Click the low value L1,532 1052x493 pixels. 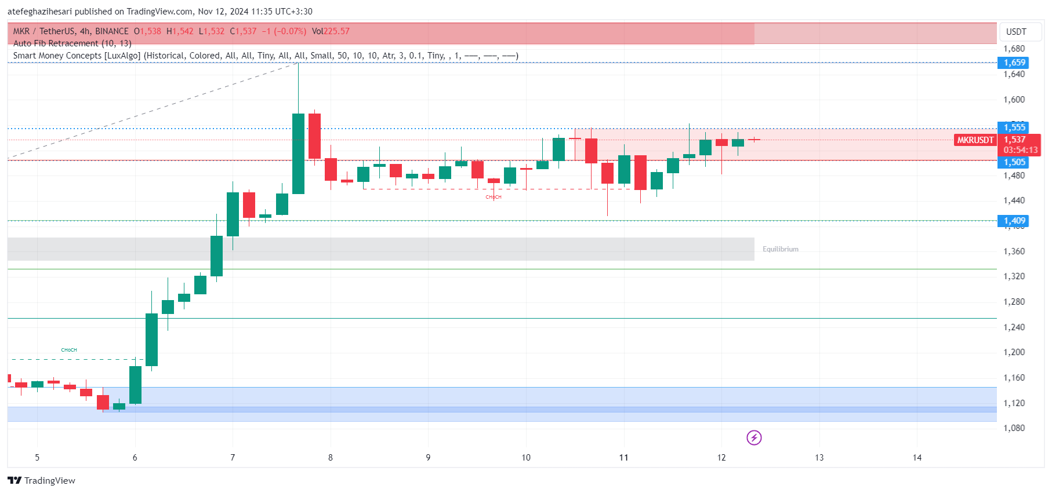pos(211,31)
